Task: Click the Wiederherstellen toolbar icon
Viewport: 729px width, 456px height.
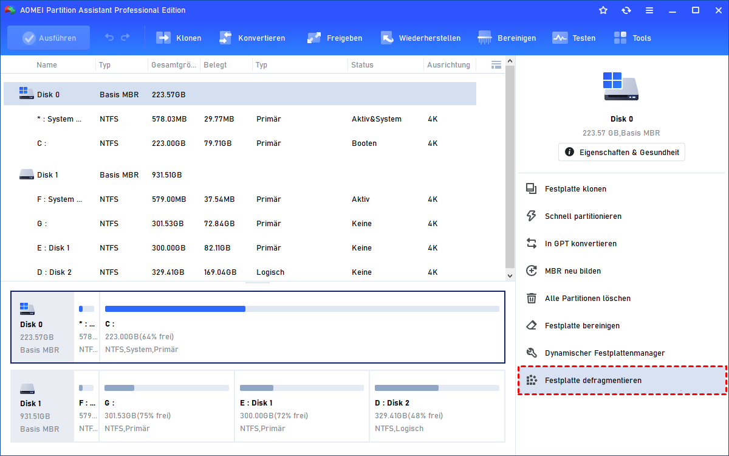Action: [387, 38]
